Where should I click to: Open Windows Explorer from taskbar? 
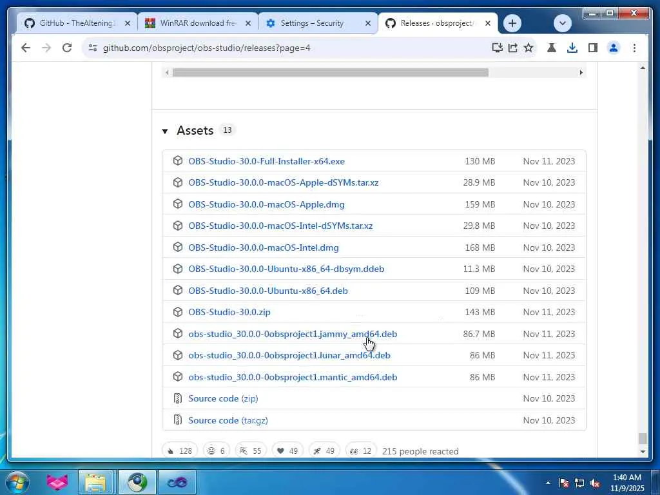click(95, 482)
